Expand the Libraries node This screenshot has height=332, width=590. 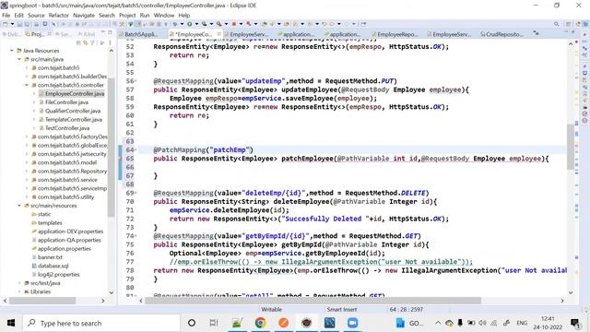[19, 291]
